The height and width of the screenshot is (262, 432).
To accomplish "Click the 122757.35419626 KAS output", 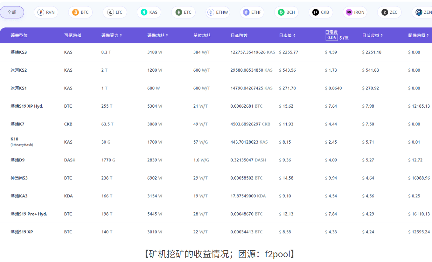I will tap(253, 52).
